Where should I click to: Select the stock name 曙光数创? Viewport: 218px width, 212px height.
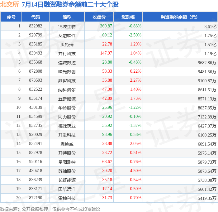(67, 72)
